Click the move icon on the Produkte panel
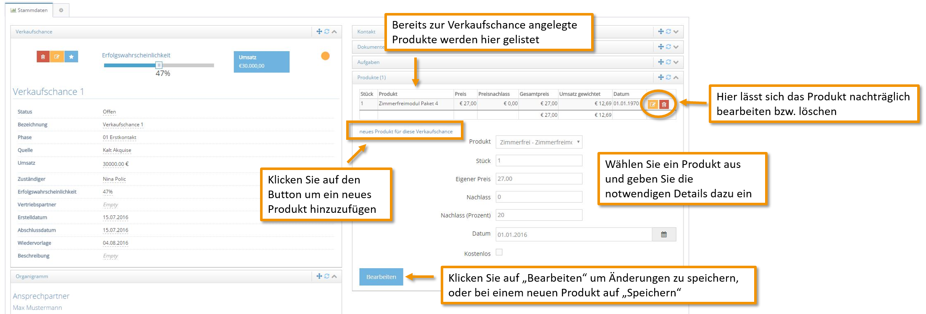926x314 pixels. click(661, 77)
